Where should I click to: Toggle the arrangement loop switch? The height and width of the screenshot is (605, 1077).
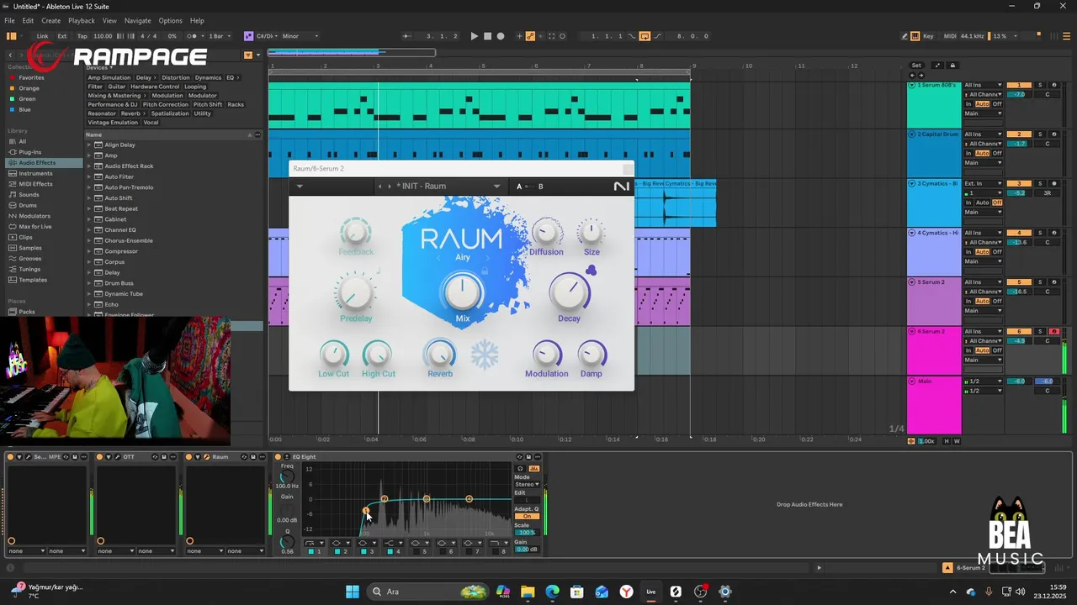click(645, 36)
